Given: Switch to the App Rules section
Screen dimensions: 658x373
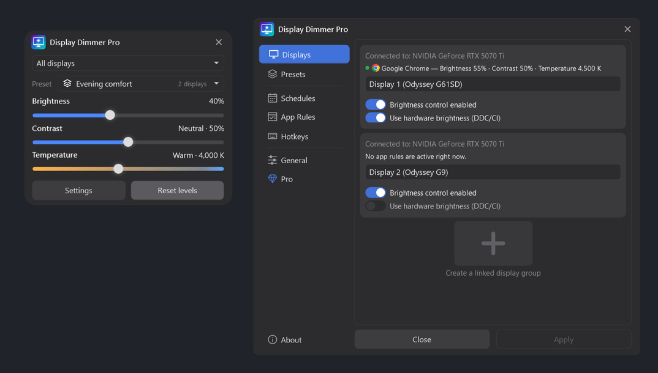Looking at the screenshot, I should (304, 117).
